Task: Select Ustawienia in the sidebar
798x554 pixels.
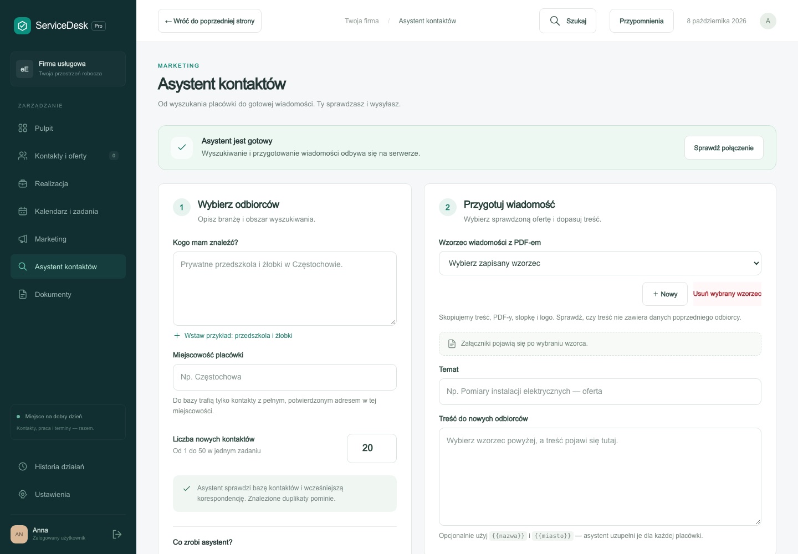Action: point(68,494)
